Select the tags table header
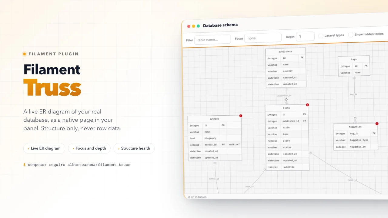Image resolution: width=388 pixels, height=218 pixels. 354,59
